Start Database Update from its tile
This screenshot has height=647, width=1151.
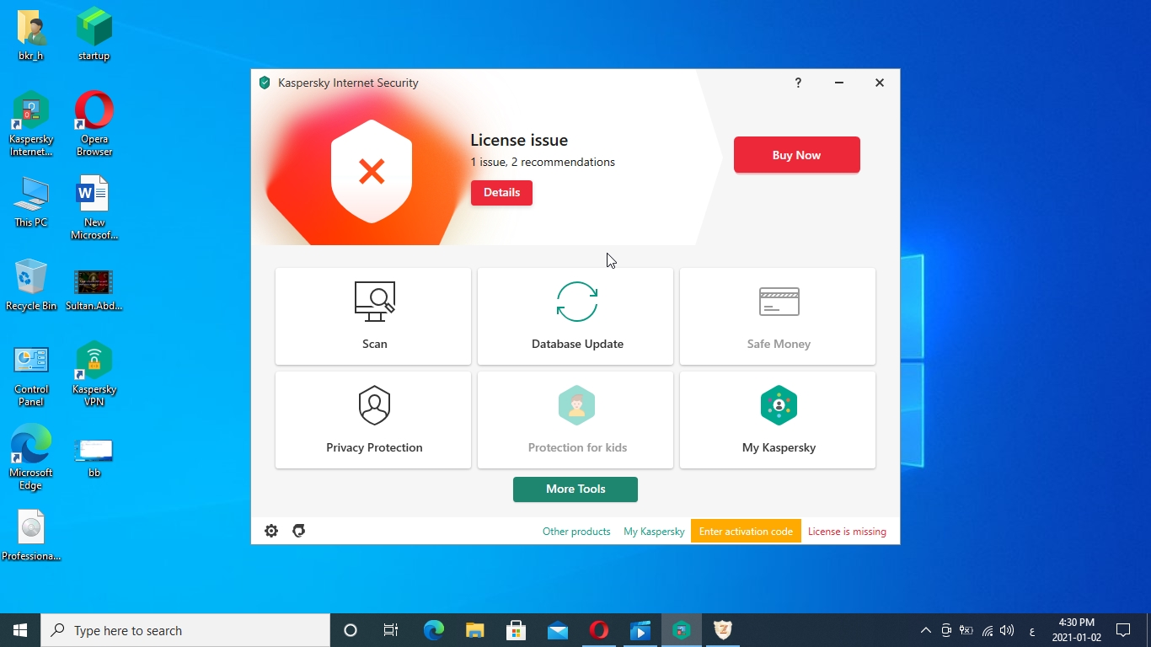click(575, 317)
